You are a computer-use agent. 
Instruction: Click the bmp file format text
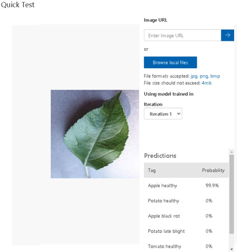215,76
